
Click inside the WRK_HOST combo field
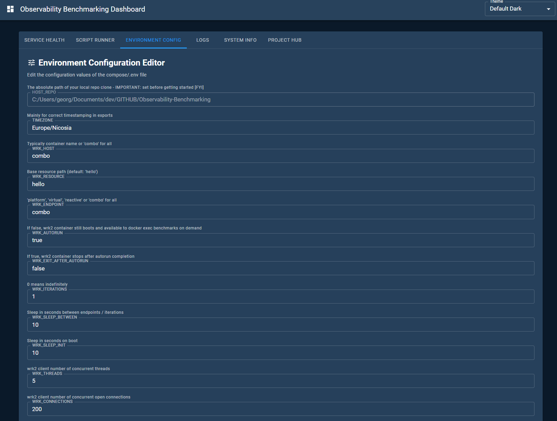point(280,156)
